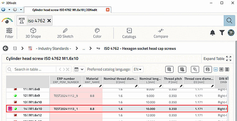Screen dimensions: 237x121
Task: Click Expand Table button
Action: point(217,59)
